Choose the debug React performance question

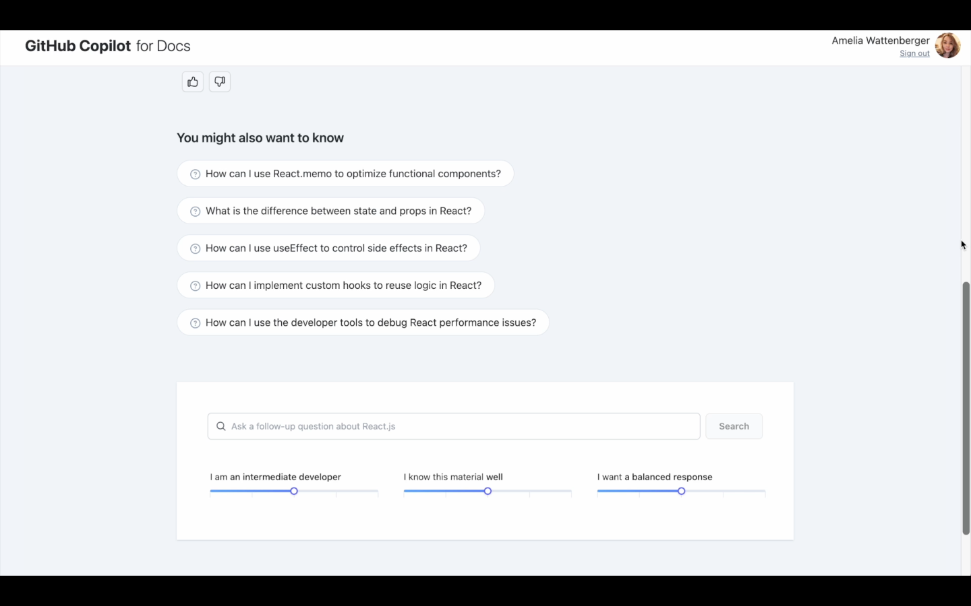[x=370, y=323]
